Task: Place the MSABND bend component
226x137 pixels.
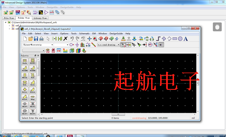Action: click(x=25, y=68)
